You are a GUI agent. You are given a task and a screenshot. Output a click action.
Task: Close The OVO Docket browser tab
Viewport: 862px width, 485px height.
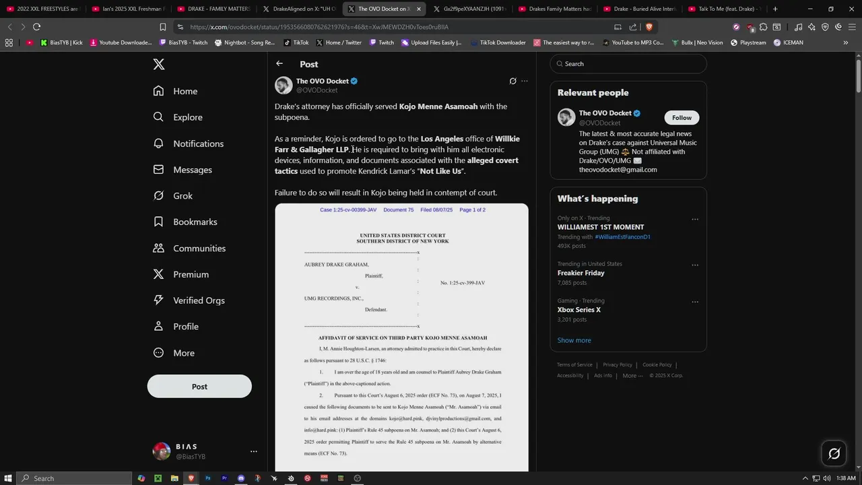[419, 9]
